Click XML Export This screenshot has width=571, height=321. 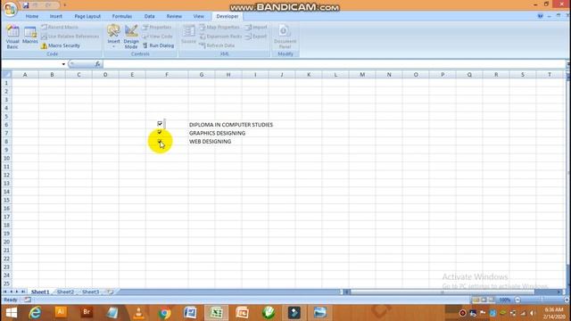coord(256,37)
